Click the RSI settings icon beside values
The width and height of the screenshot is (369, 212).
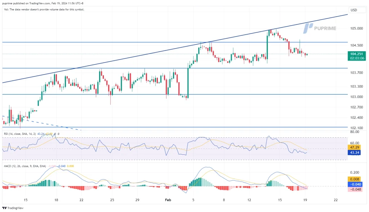pyautogui.click(x=59, y=134)
